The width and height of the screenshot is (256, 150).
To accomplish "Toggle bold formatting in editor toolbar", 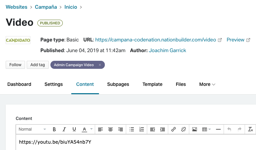I will [54, 129].
